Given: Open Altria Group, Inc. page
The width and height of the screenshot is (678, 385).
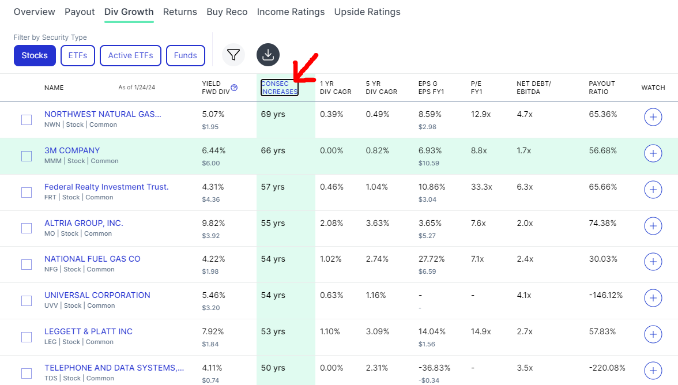Looking at the screenshot, I should point(84,223).
